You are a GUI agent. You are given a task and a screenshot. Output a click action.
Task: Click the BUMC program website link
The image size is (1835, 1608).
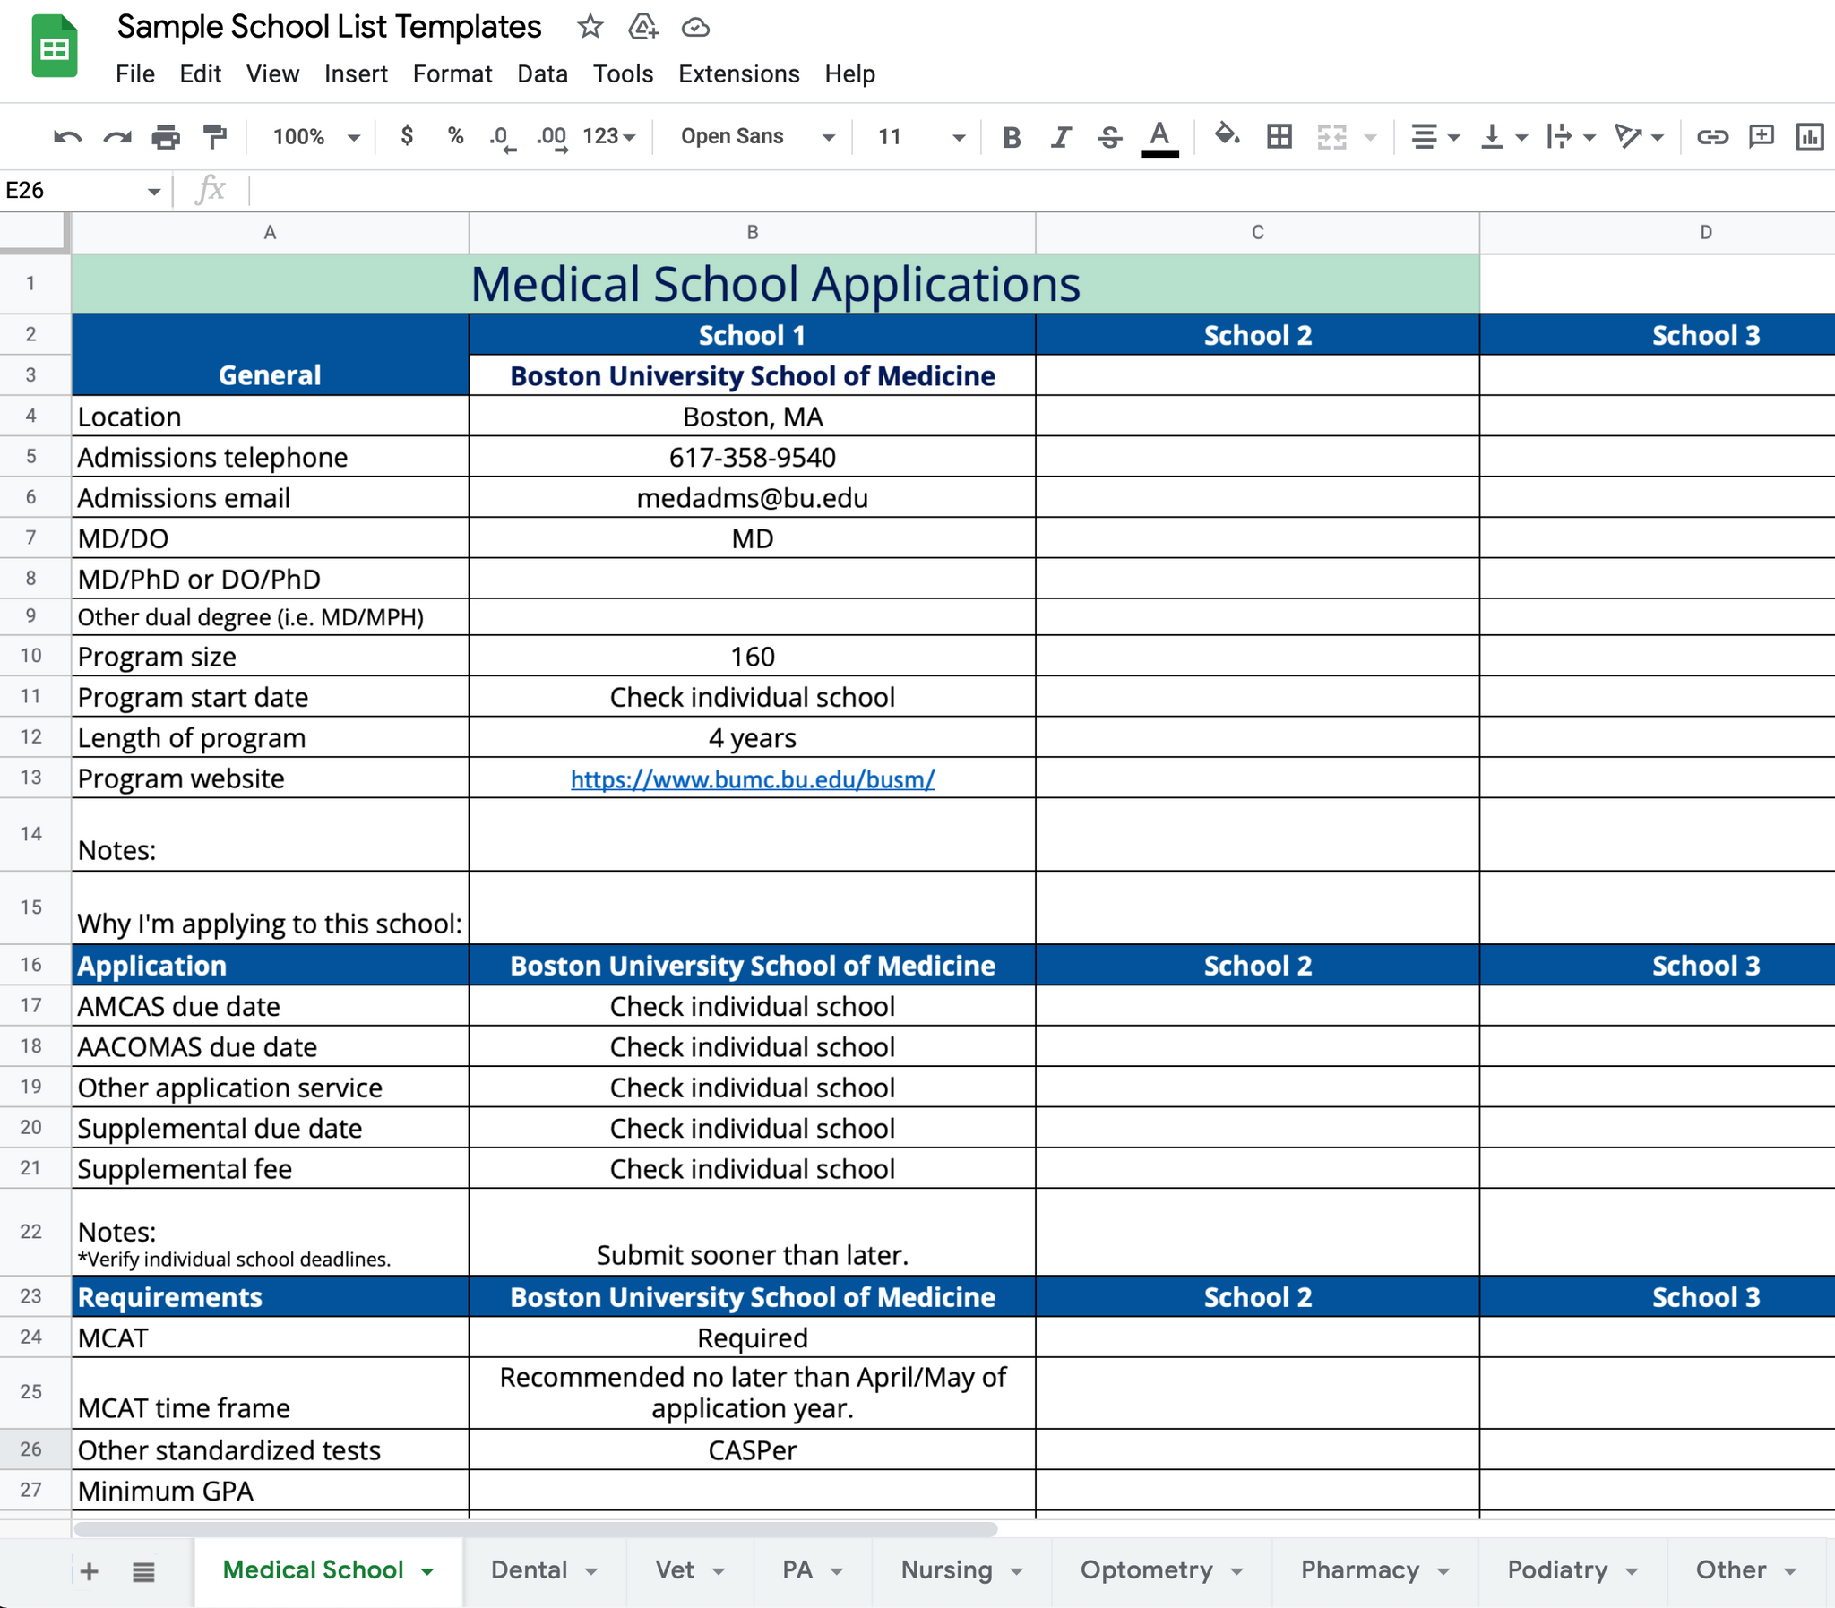pyautogui.click(x=752, y=778)
